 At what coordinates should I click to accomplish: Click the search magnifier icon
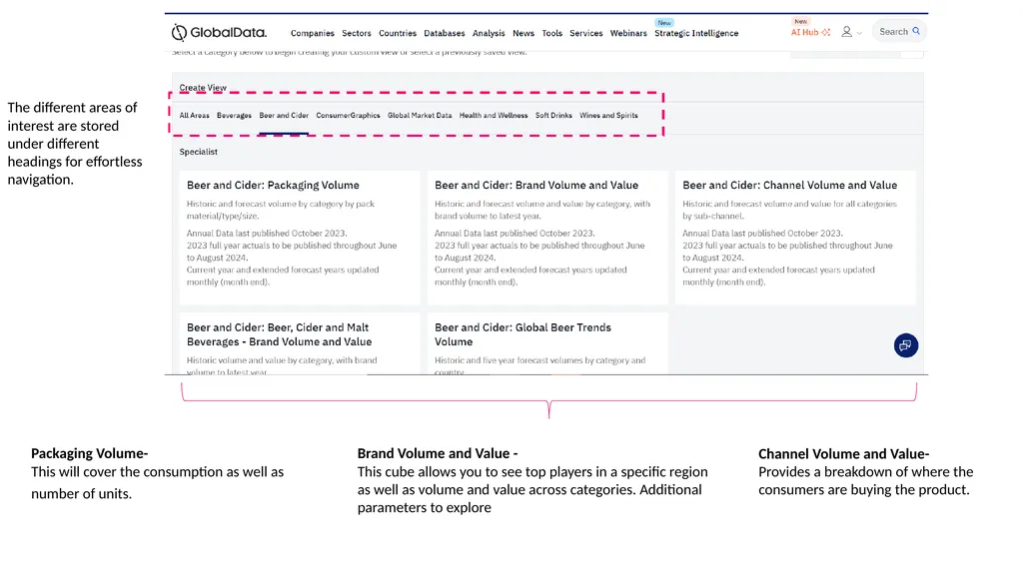[916, 31]
